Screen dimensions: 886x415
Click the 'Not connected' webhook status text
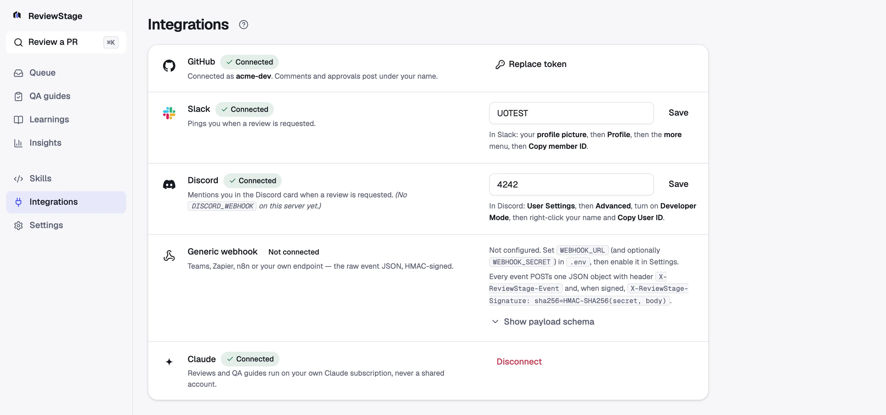[293, 252]
